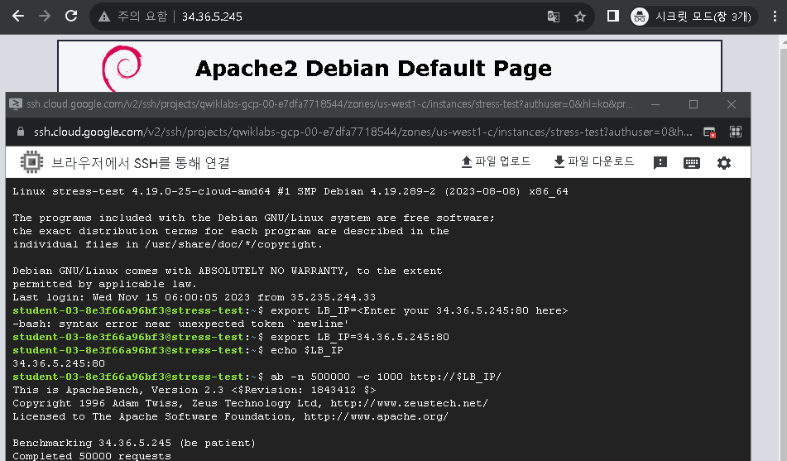
Task: Open the Incognito mode indicator
Action: [693, 17]
